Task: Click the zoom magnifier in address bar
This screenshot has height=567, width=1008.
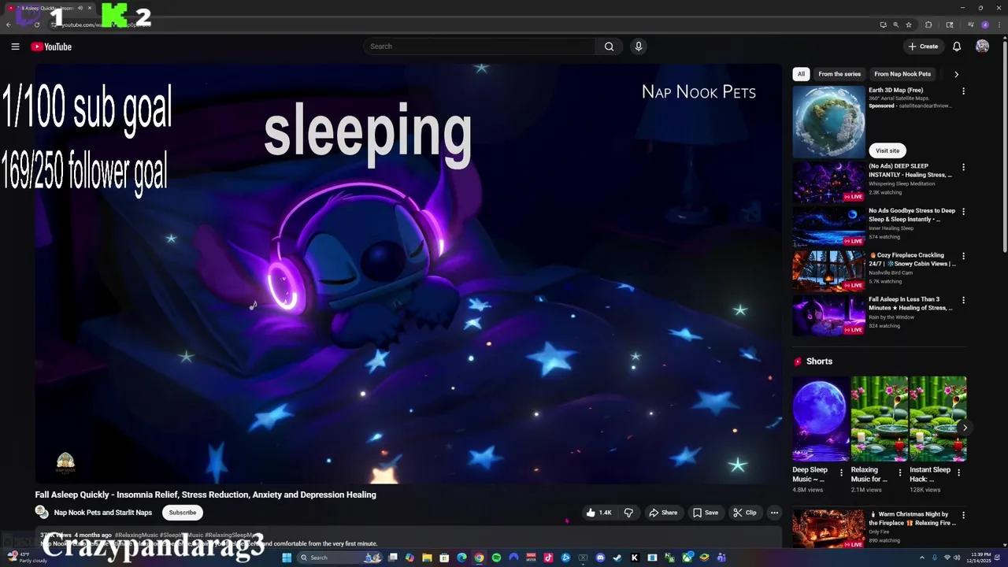Action: coord(896,24)
